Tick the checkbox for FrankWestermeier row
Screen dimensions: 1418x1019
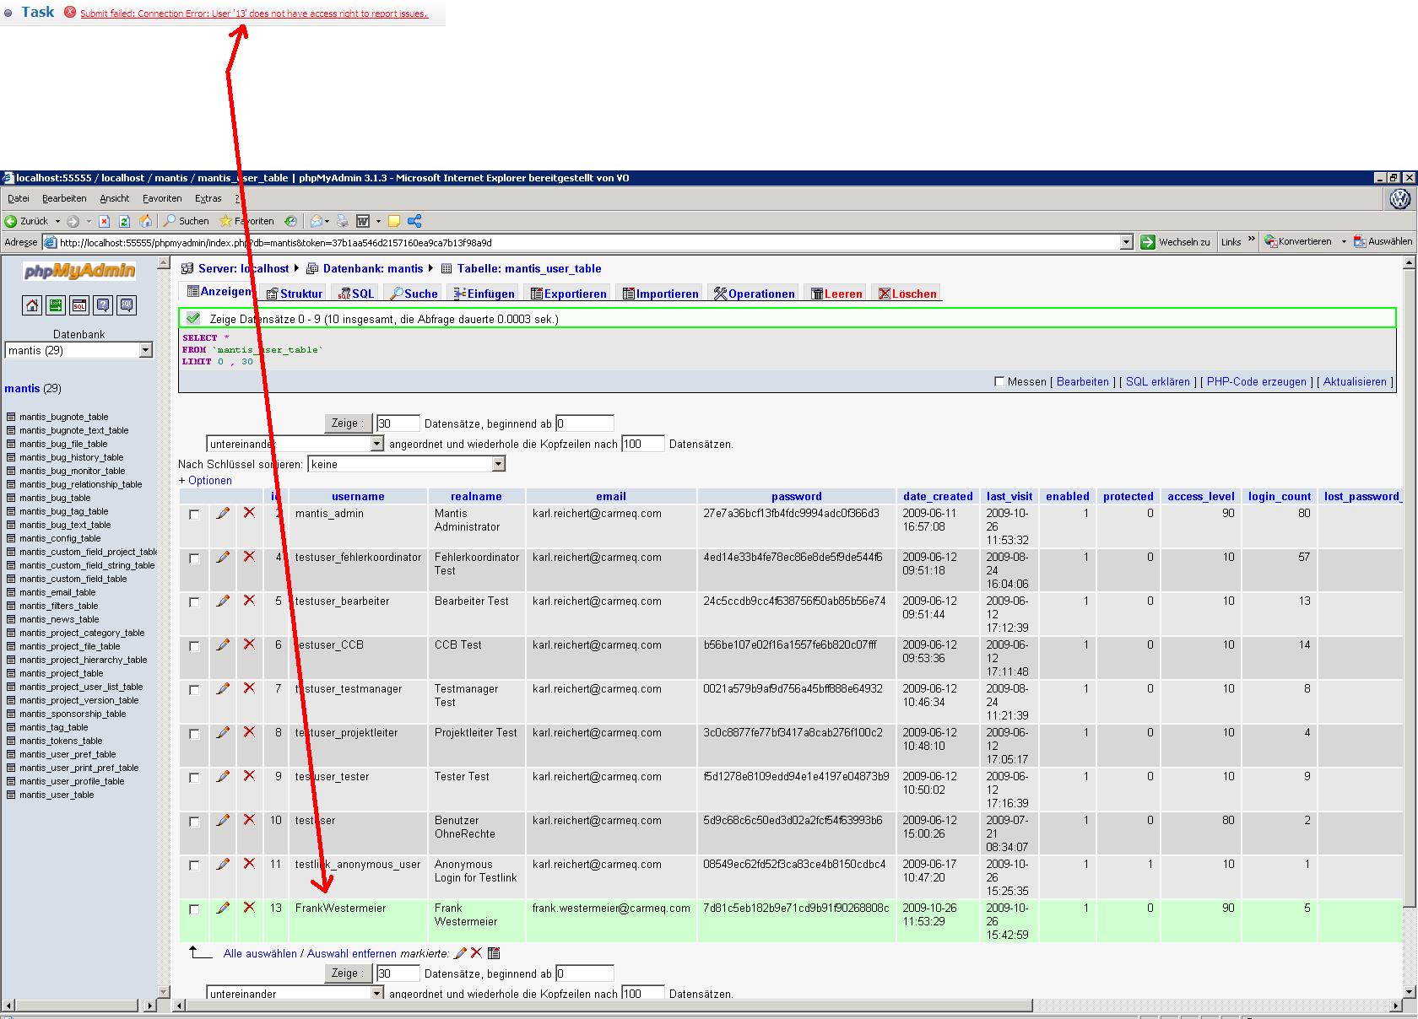pos(195,909)
